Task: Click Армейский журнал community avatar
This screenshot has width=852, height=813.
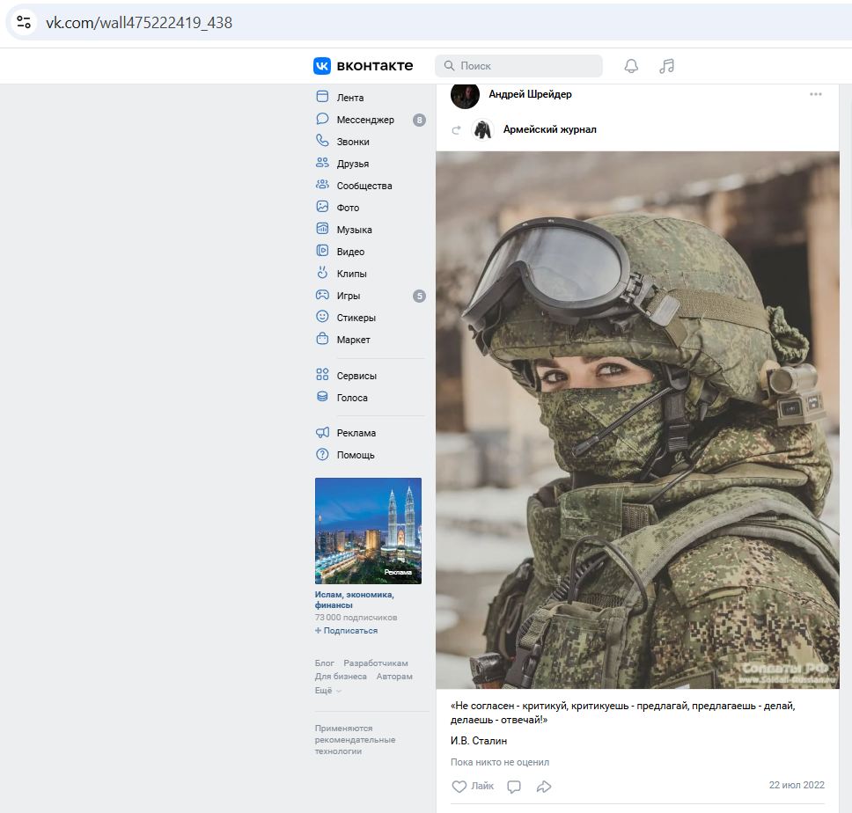Action: (482, 129)
